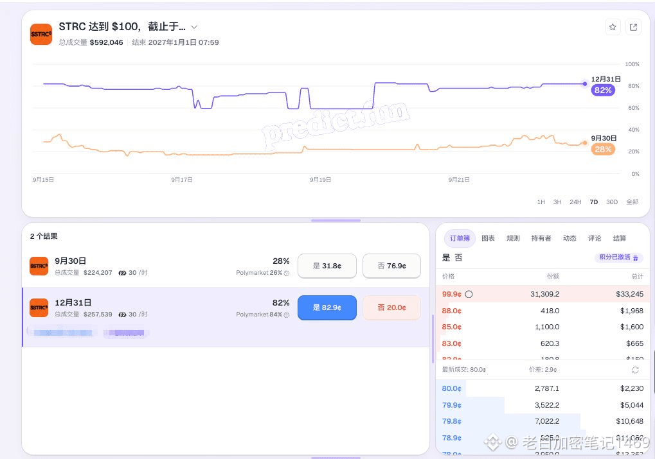The width and height of the screenshot is (655, 459).
Task: Switch to the 持有者 tab
Action: click(x=541, y=238)
